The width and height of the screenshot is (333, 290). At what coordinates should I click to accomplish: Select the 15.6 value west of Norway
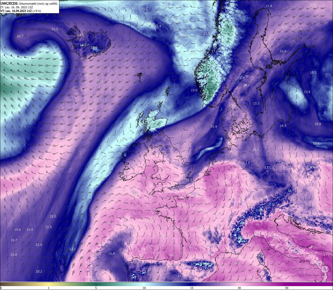pos(194,90)
